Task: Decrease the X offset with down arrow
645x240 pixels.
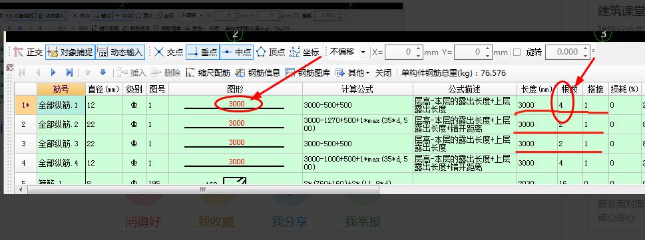Action: pos(418,55)
